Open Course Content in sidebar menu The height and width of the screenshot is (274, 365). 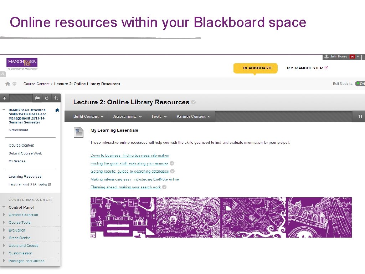coord(21,146)
